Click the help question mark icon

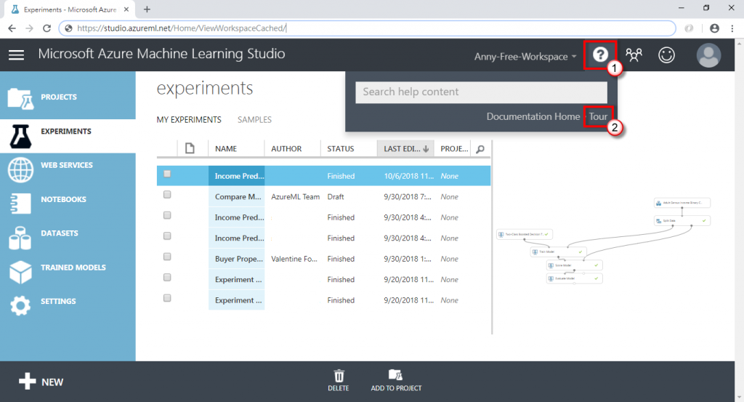pos(600,55)
